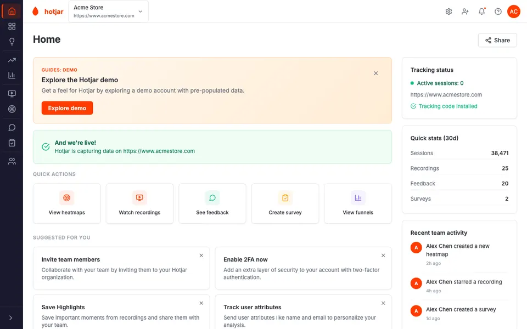This screenshot has height=329, width=527.
Task: Open the Dashboards grid icon in sidebar
Action: click(x=12, y=26)
